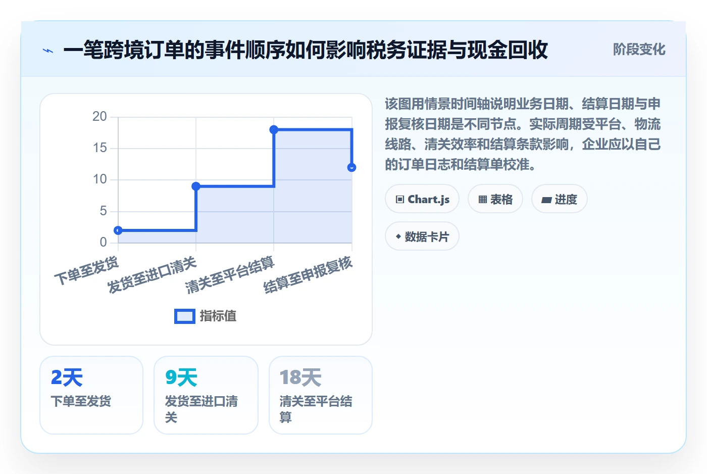707x474 pixels.
Task: Click the Chart.js chip
Action: click(422, 199)
